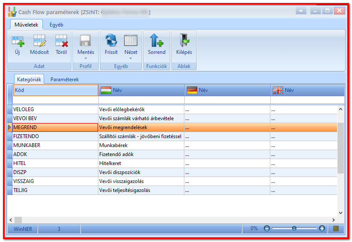Click the Frissít refresh icon
352x242 pixels.
[x=111, y=41]
